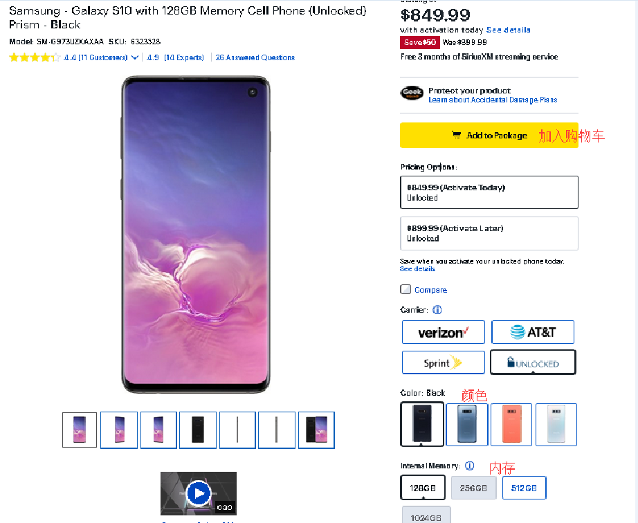Open the Internal Memory info icon
638x523 pixels.
469,466
